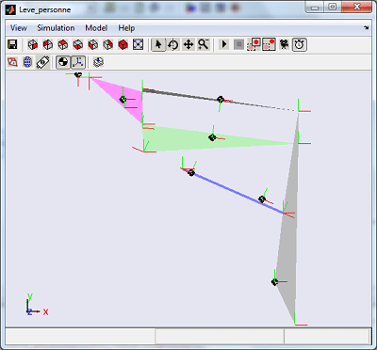Toggle the stopwatch animation time display
This screenshot has width=377, height=350.
point(300,44)
